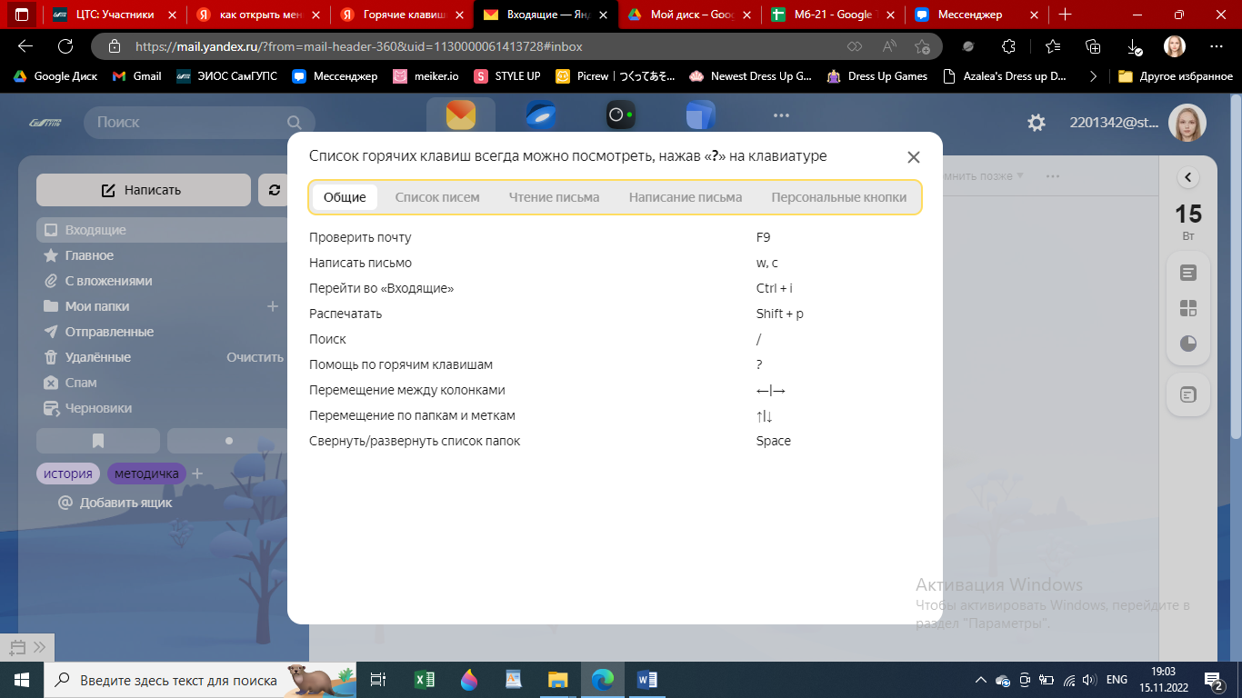Viewport: 1242px width, 698px height.
Task: Open the Чтение письма tab
Action: 554,197
